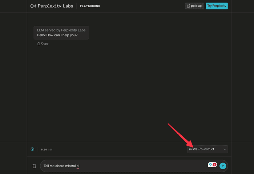Click the 'LLM served by Perplexity Labs' heading
The width and height of the screenshot is (254, 174).
pyautogui.click(x=61, y=30)
